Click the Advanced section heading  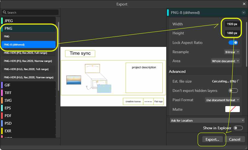point(177,72)
